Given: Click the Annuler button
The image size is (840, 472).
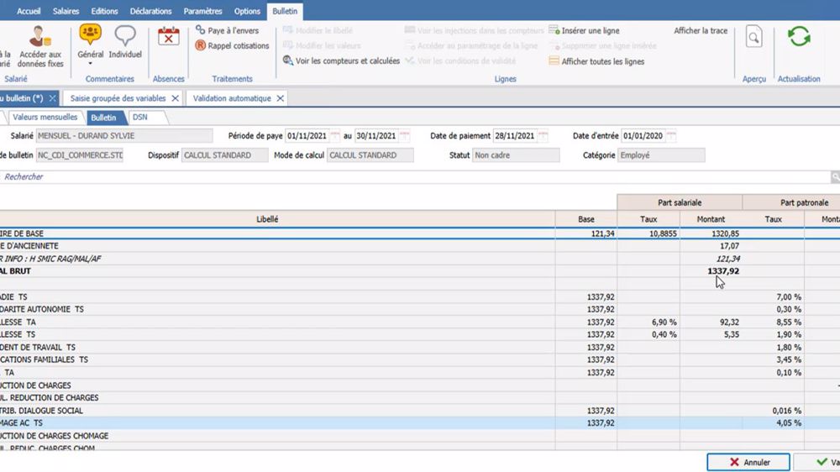Looking at the screenshot, I should 748,462.
